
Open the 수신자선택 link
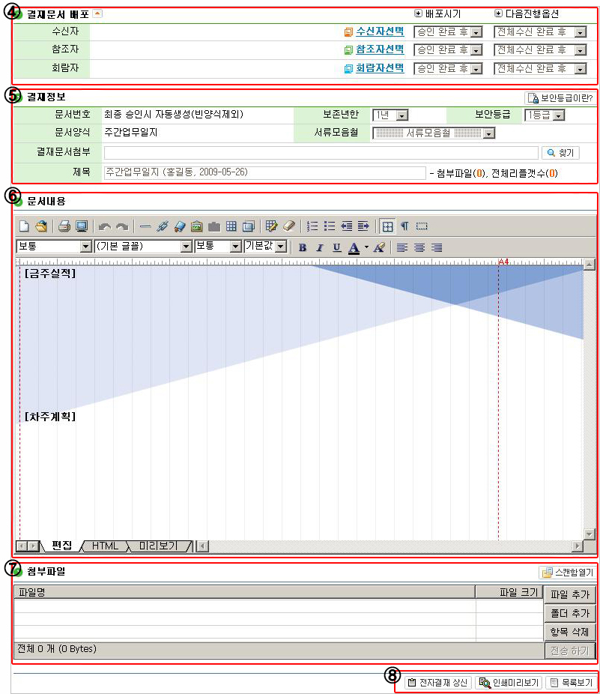pos(380,31)
